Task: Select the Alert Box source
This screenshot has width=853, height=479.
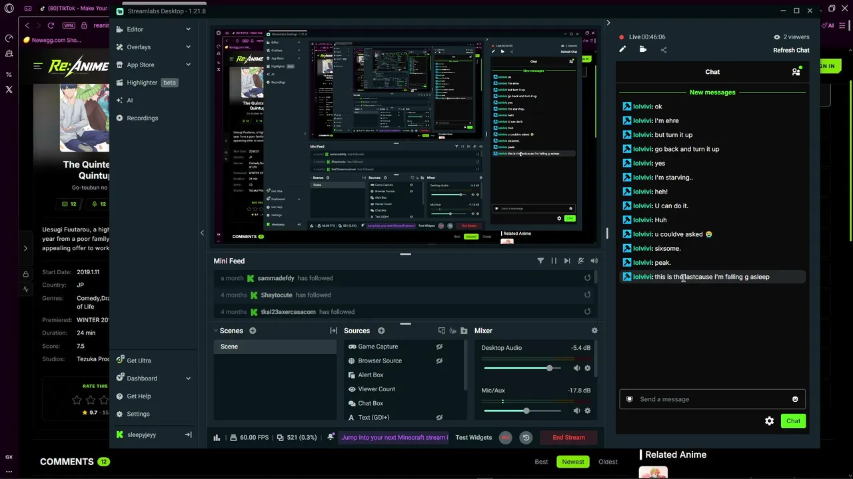Action: click(x=371, y=375)
